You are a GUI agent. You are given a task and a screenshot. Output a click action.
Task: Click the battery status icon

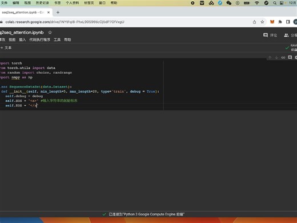(x=247, y=3)
